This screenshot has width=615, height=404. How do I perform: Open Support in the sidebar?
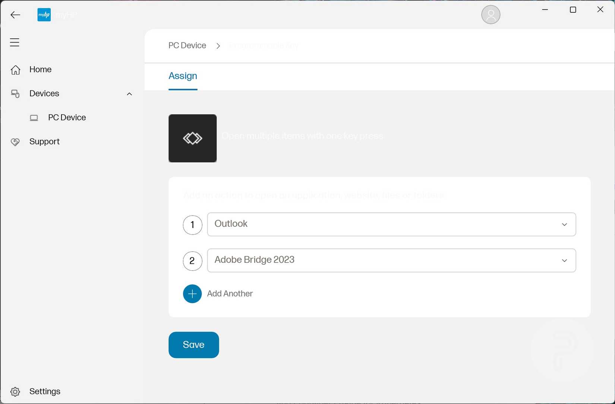point(44,141)
